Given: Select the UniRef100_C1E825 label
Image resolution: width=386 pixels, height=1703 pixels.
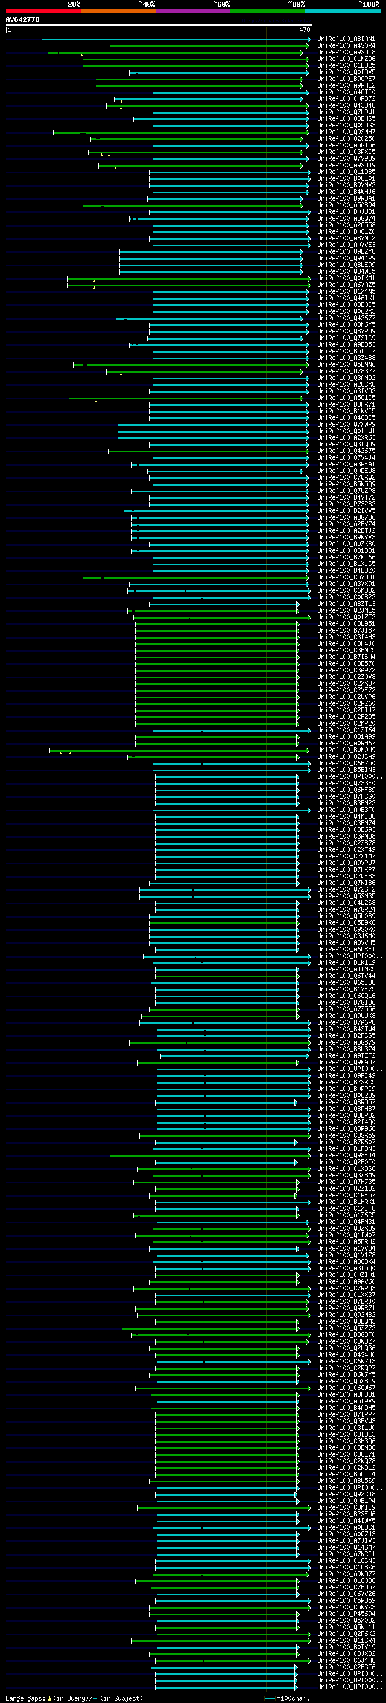Looking at the screenshot, I should coord(346,65).
